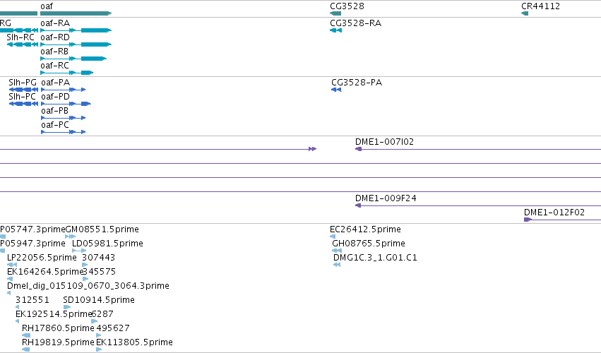The image size is (601, 353).
Task: Open the oaf-RB transcript label
Action: 54,52
